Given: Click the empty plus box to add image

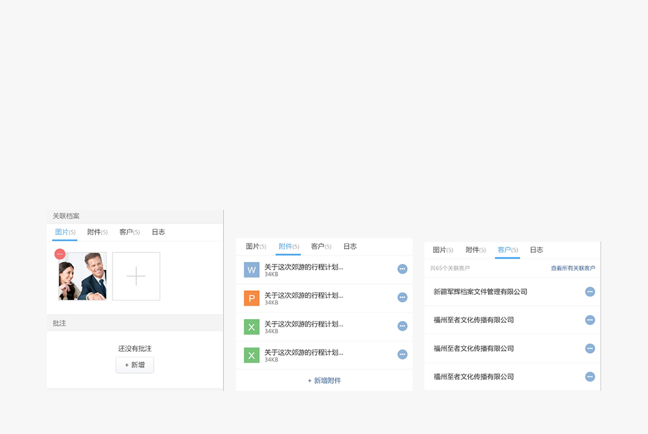Looking at the screenshot, I should tap(136, 276).
